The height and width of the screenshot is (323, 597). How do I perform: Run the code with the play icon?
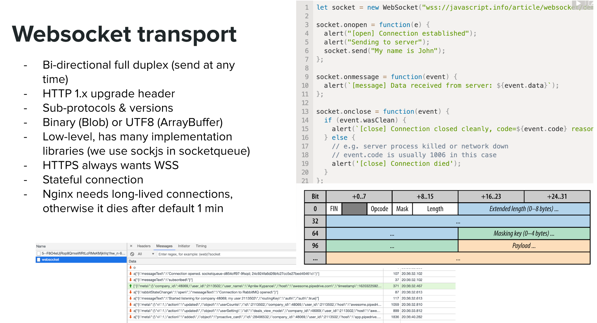[x=578, y=3]
